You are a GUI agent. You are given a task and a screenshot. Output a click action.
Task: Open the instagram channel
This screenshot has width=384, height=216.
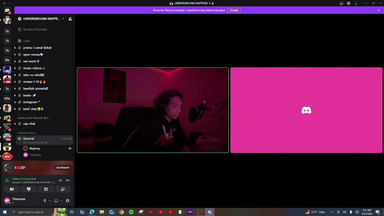(x=45, y=102)
